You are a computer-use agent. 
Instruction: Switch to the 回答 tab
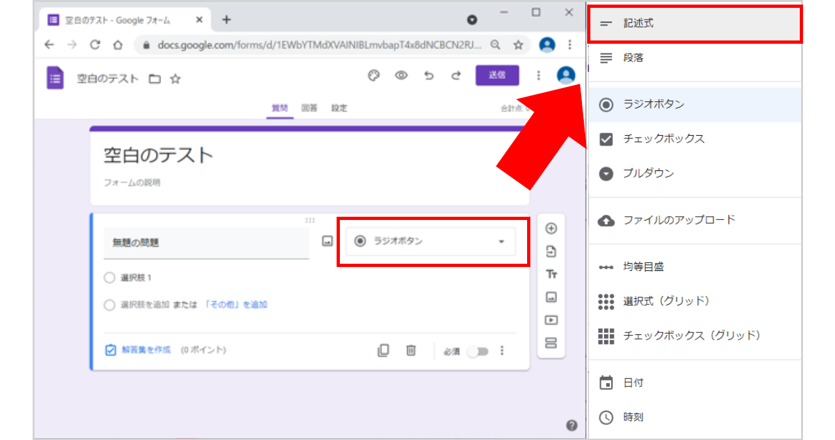pos(309,108)
